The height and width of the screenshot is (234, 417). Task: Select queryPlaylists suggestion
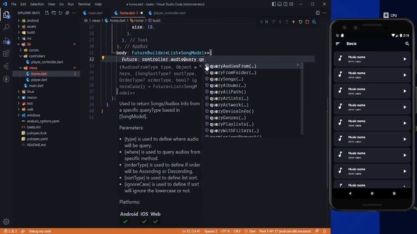253,124
